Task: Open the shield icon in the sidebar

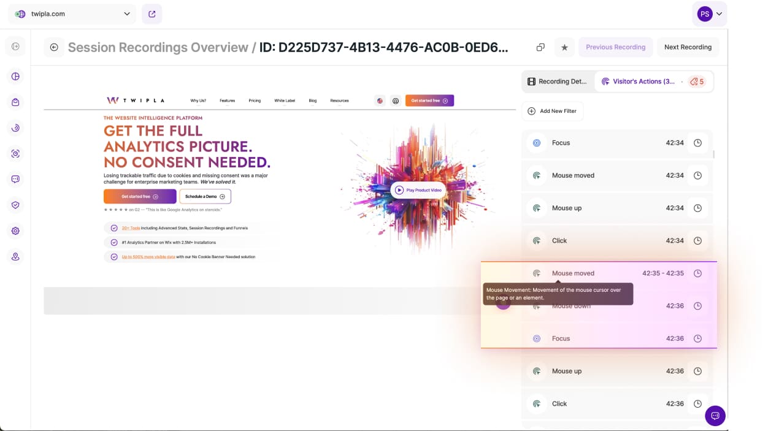Action: (15, 205)
